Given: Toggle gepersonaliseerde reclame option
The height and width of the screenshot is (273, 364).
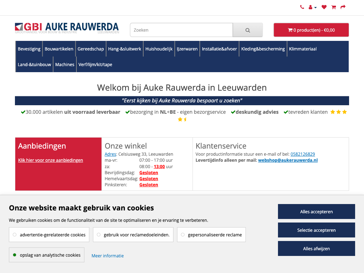Looking at the screenshot, I should pyautogui.click(x=212, y=235).
